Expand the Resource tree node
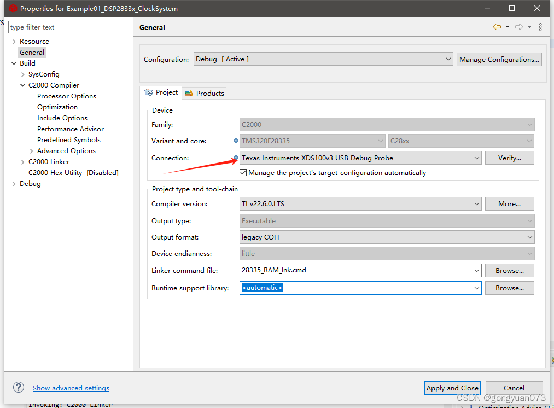Viewport: 554px width, 408px height. pos(14,42)
